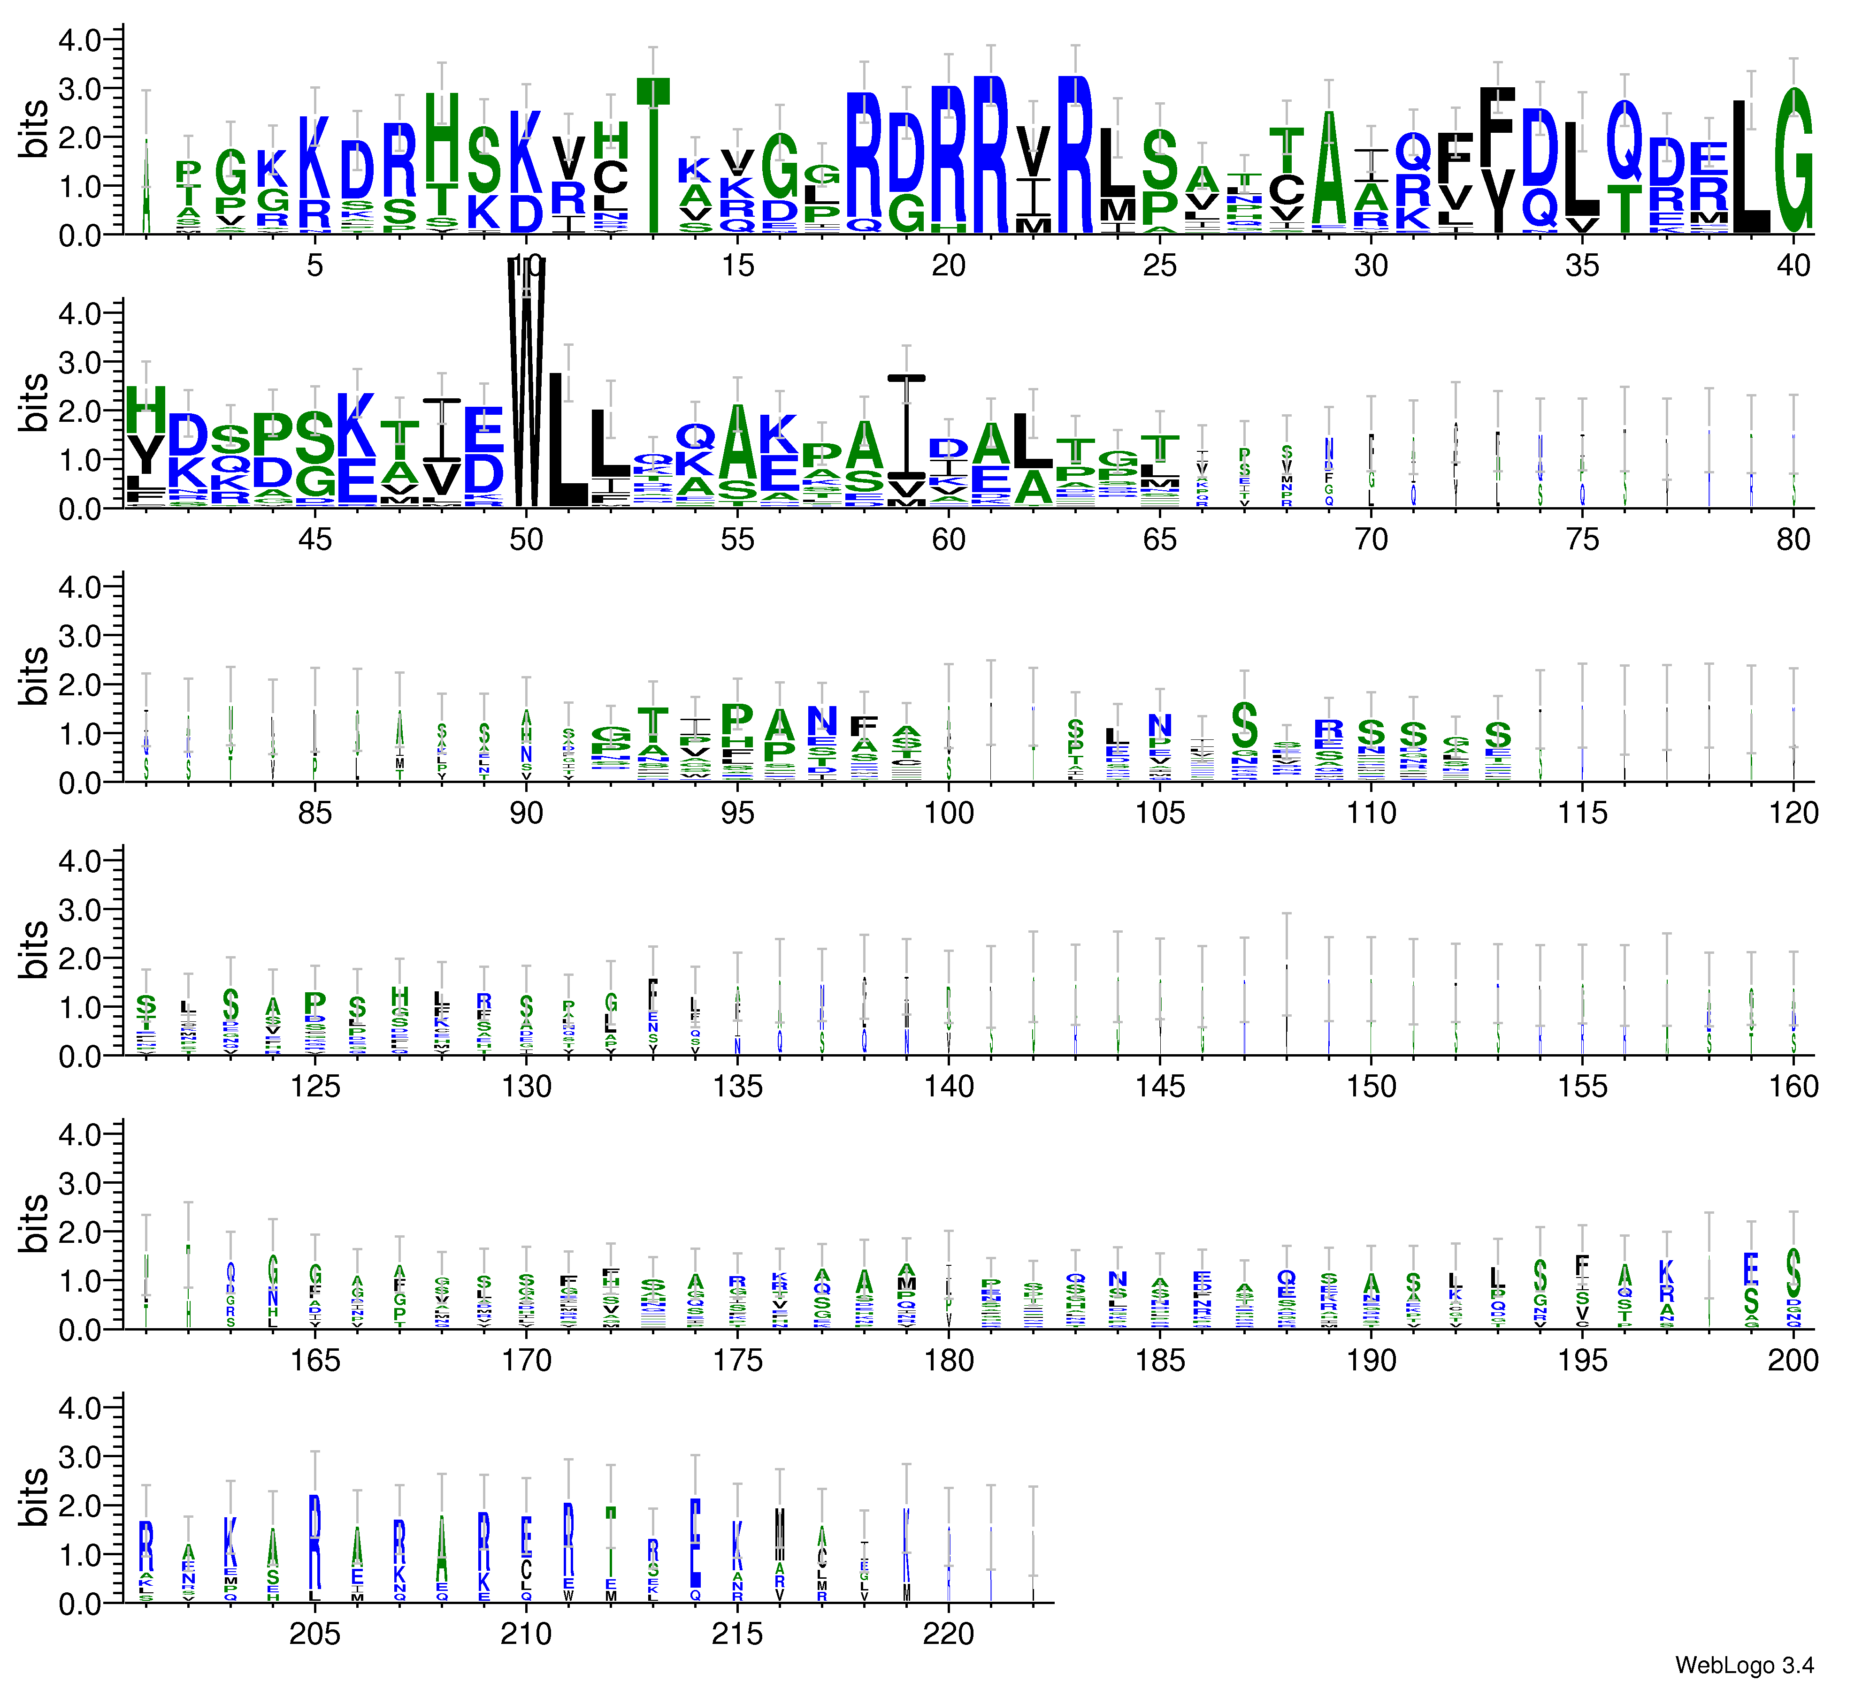Click the tall green T at position 13
The width and height of the screenshot is (1862, 1681).
653,155
